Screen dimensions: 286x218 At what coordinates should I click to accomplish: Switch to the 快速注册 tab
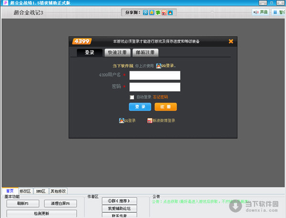[x=117, y=52]
